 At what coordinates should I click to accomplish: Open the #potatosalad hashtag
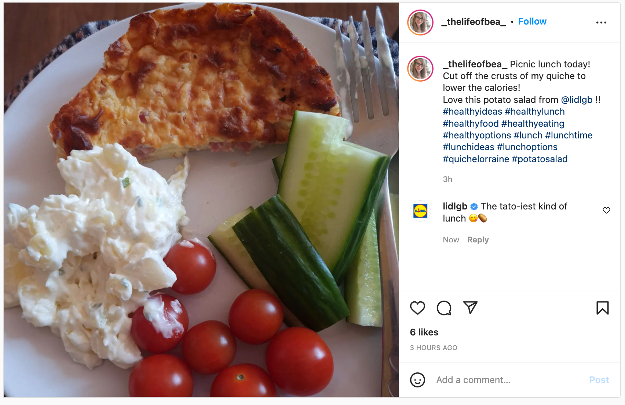tap(540, 159)
